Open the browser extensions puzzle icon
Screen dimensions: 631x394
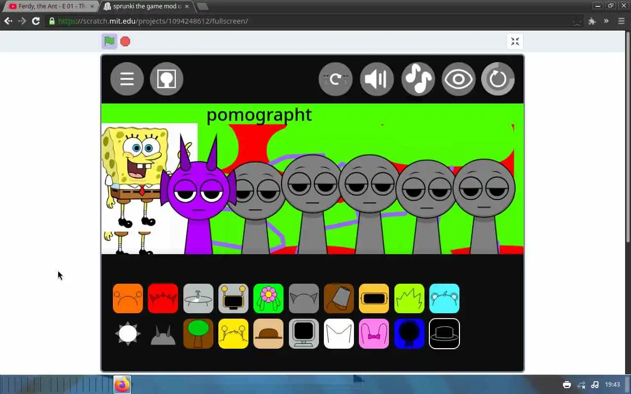point(592,21)
